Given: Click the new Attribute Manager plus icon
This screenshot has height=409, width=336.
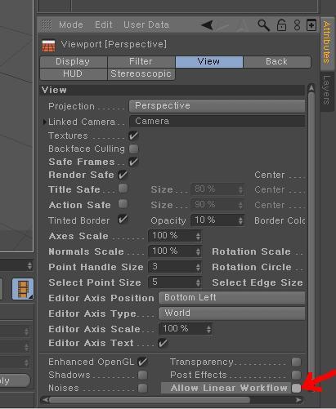Looking at the screenshot, I should [x=311, y=25].
